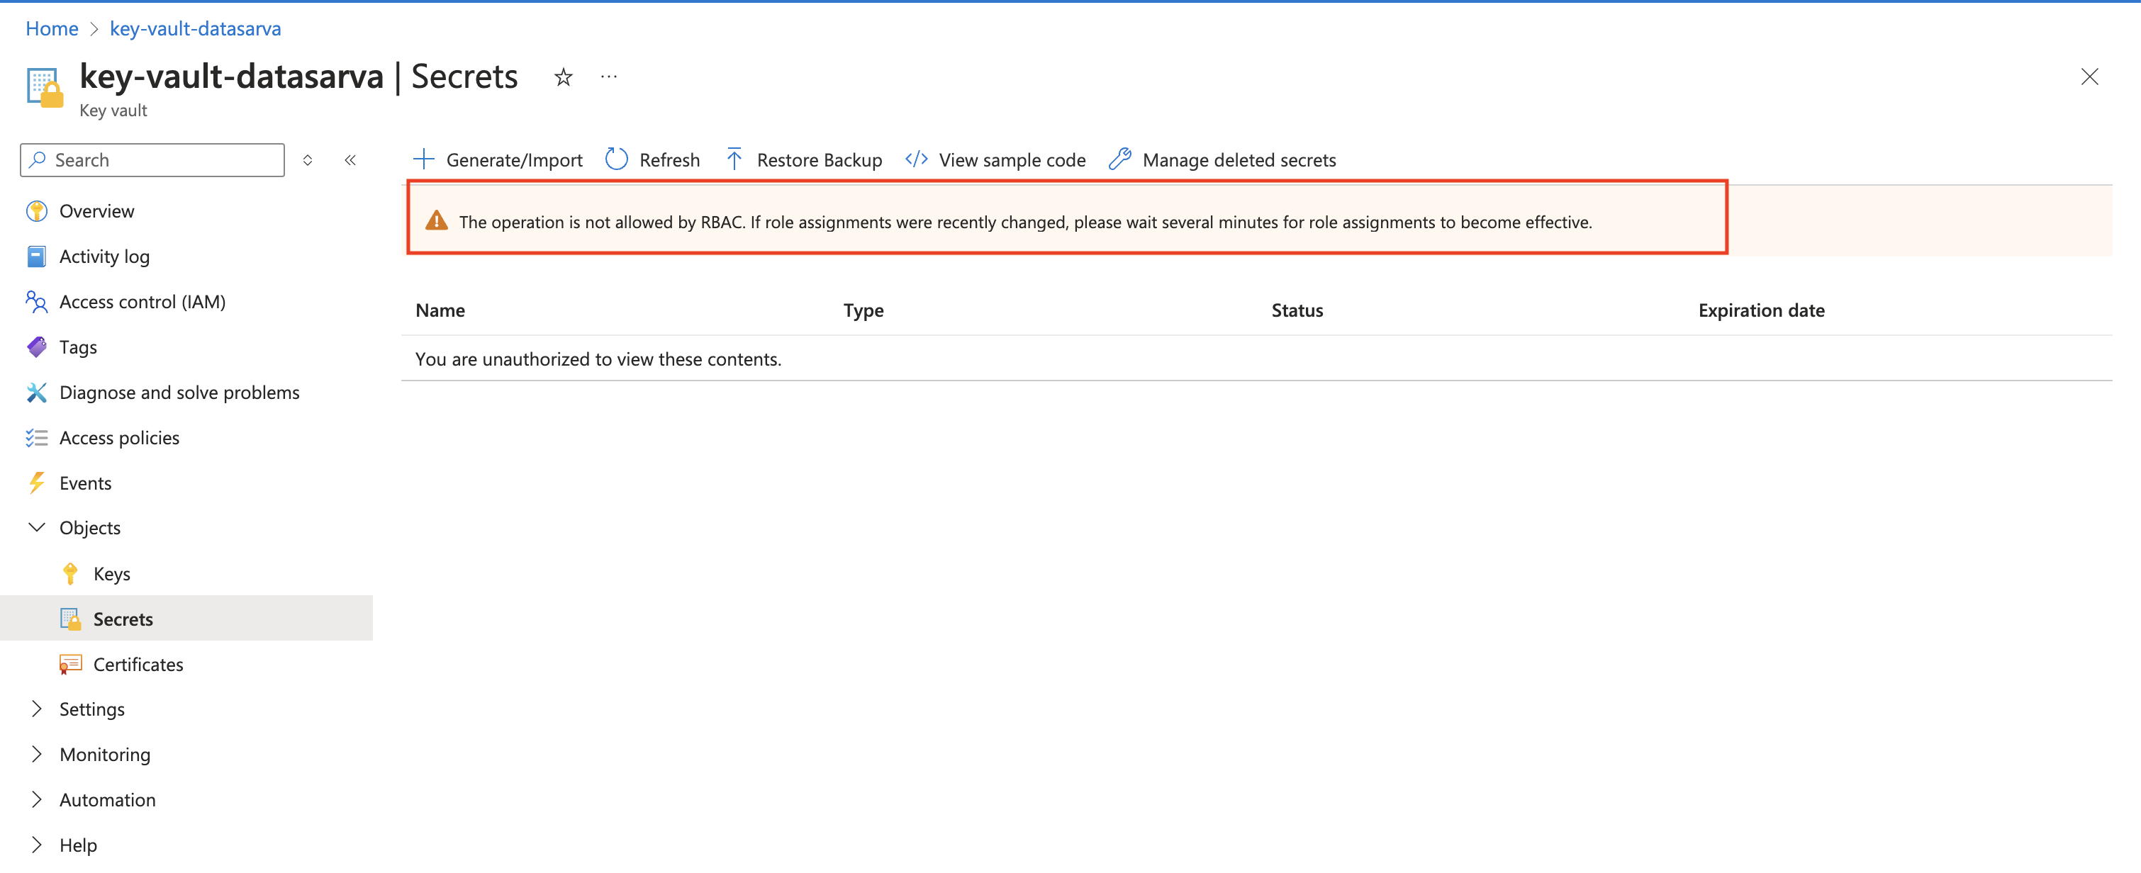
Task: Click the Manage deleted secrets wrench icon
Action: (1120, 159)
